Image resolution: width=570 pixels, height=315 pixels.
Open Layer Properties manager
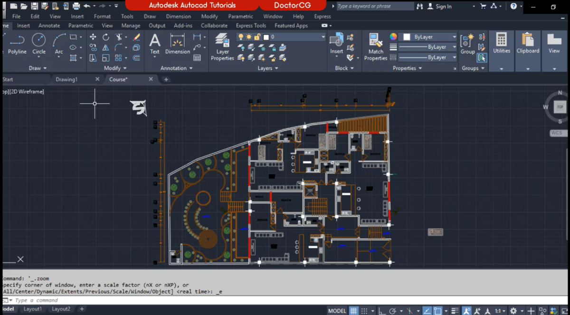[x=222, y=47]
